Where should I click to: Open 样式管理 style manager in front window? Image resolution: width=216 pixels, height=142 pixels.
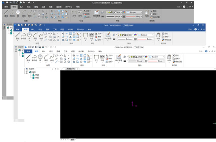point(118,57)
